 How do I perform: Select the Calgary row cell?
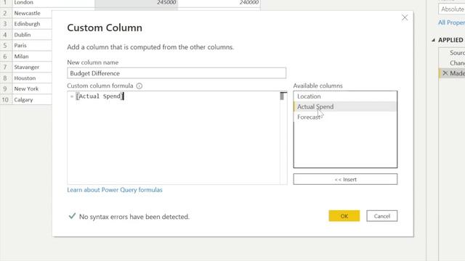coord(31,100)
